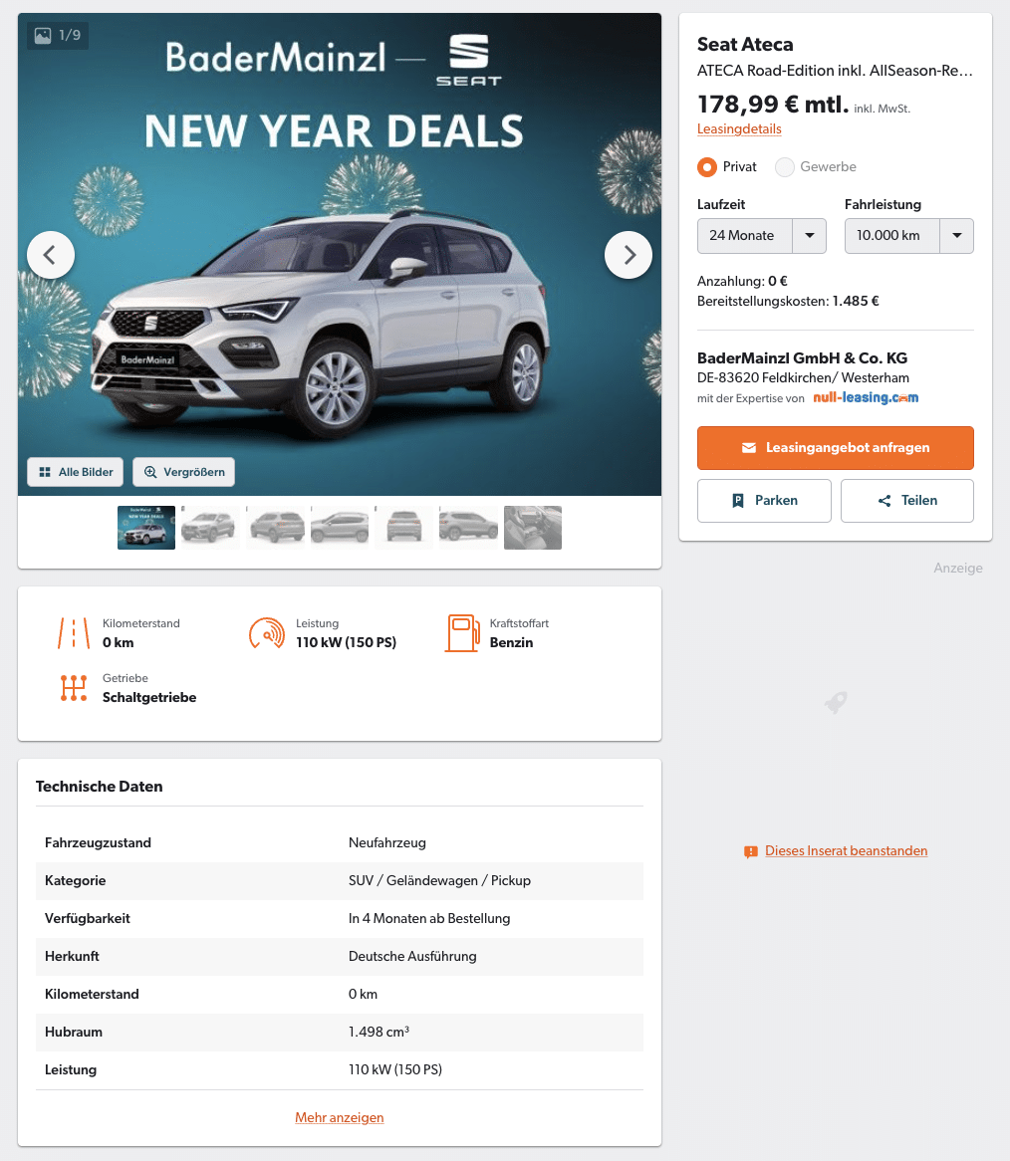Save the listing with Parken

764,501
